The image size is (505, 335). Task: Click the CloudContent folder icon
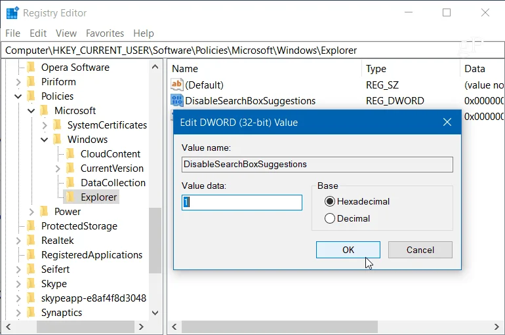click(x=70, y=154)
